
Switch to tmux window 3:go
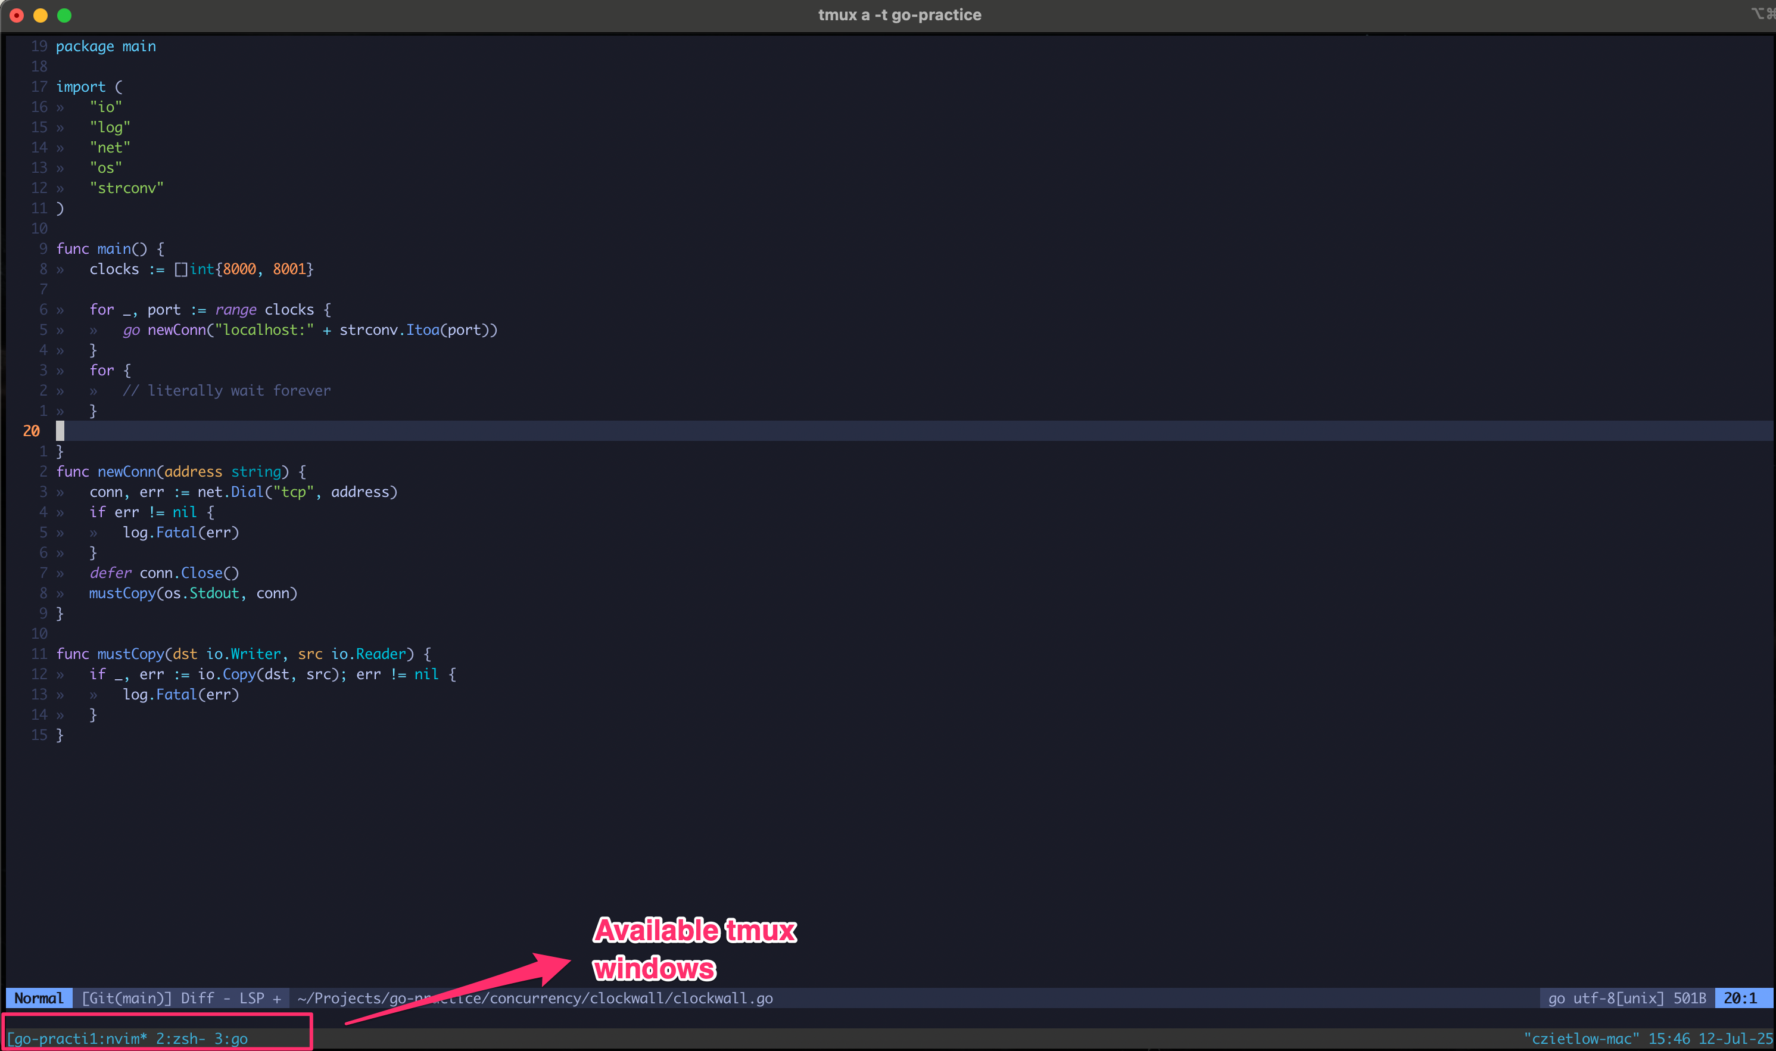(x=230, y=1038)
